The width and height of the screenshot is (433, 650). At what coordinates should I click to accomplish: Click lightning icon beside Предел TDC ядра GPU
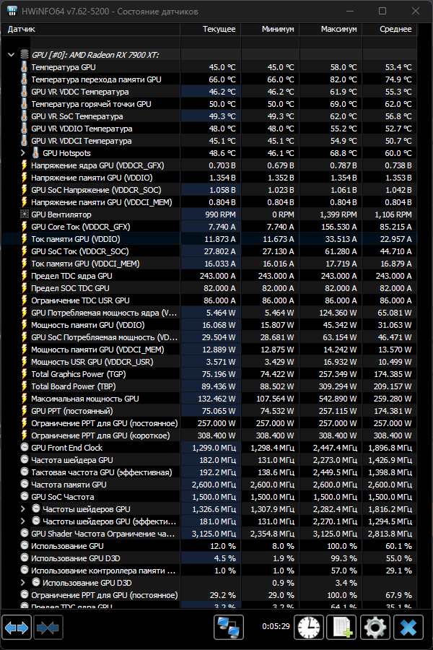25,276
